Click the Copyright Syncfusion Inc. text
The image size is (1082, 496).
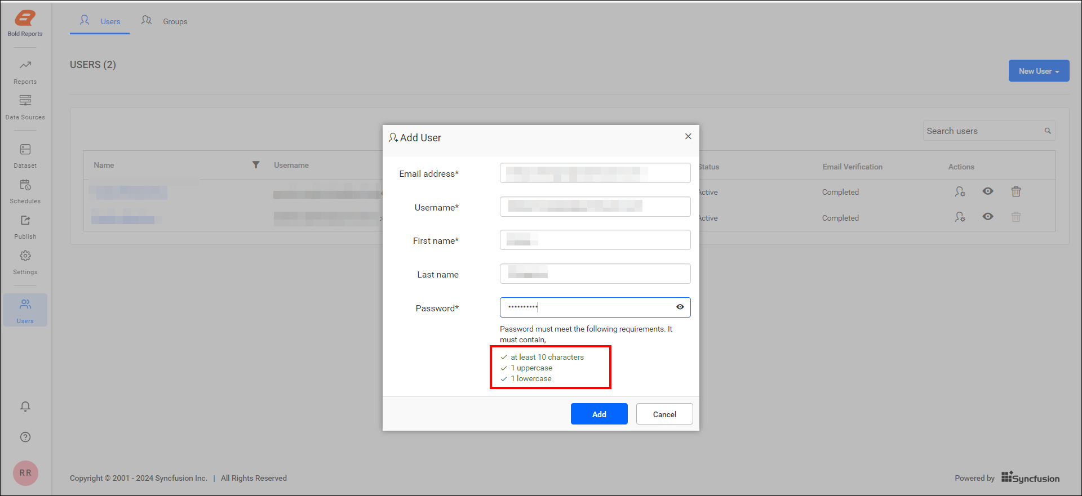point(139,478)
